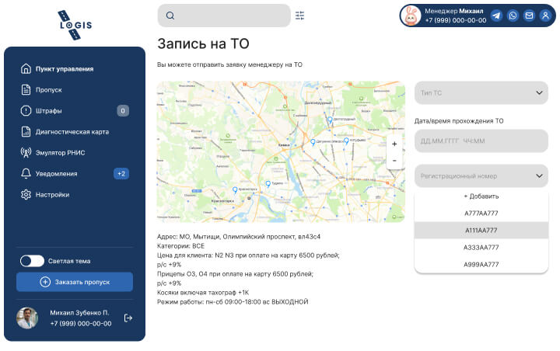The width and height of the screenshot is (560, 351).
Task: Click the document icon beside Пропуск
Action: (x=26, y=89)
